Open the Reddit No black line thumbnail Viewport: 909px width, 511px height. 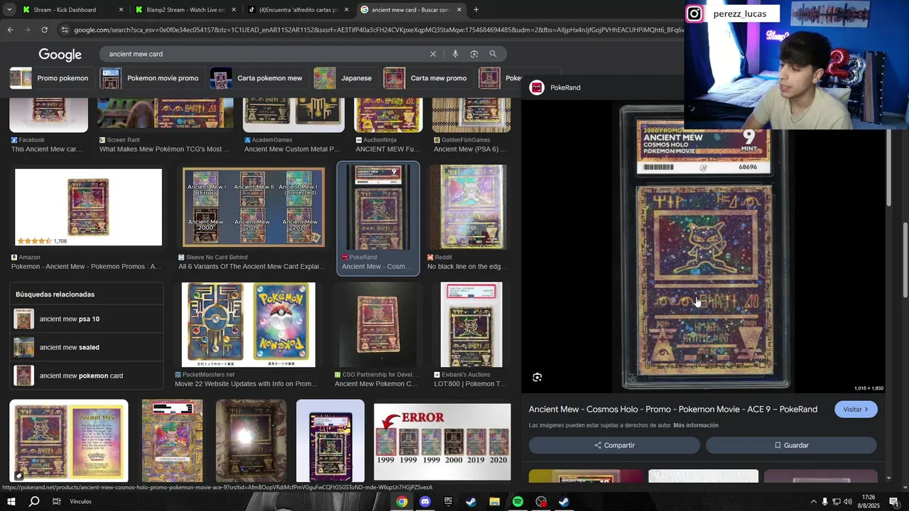coord(467,207)
